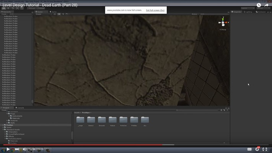Click the YouTube play button
This screenshot has width=272, height=153.
8,149
